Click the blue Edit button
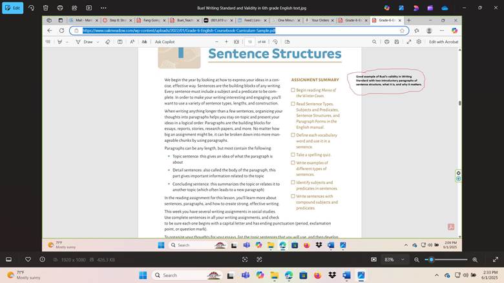Viewport: 504px width, 283px height. coord(12,8)
